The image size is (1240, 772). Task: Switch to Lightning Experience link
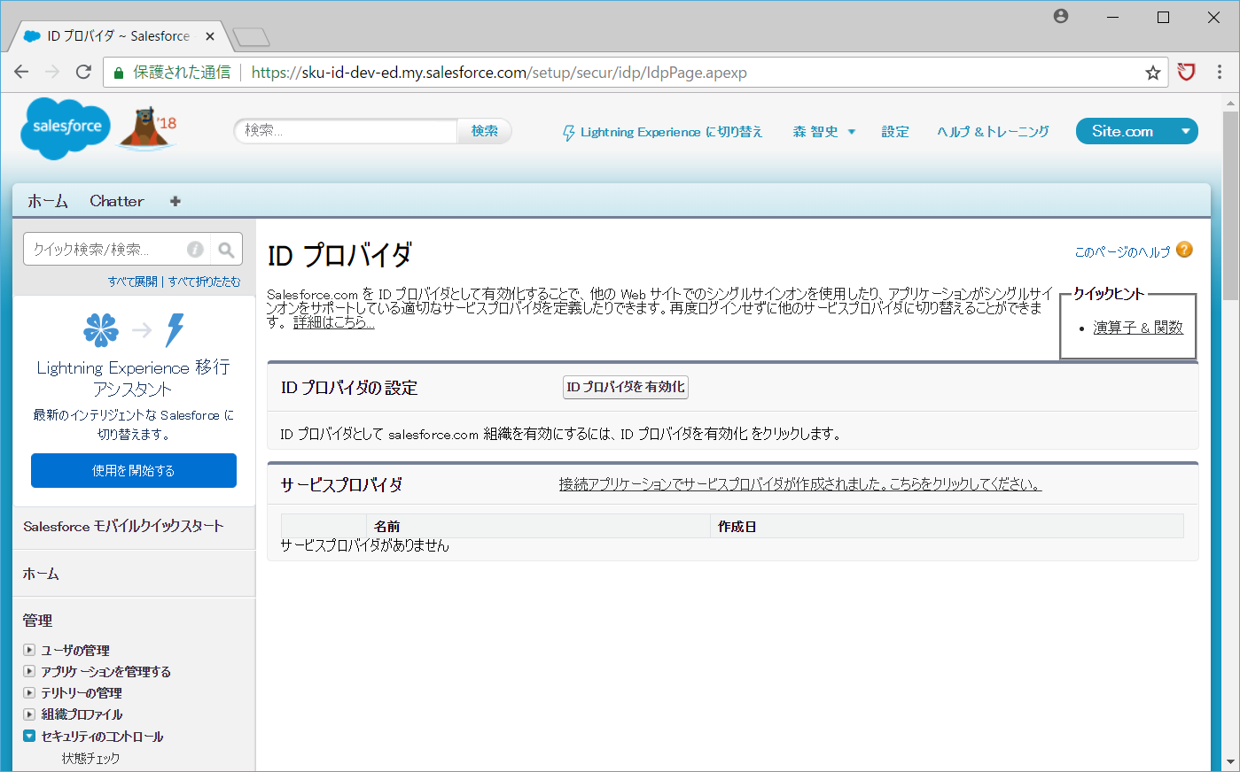pyautogui.click(x=662, y=132)
